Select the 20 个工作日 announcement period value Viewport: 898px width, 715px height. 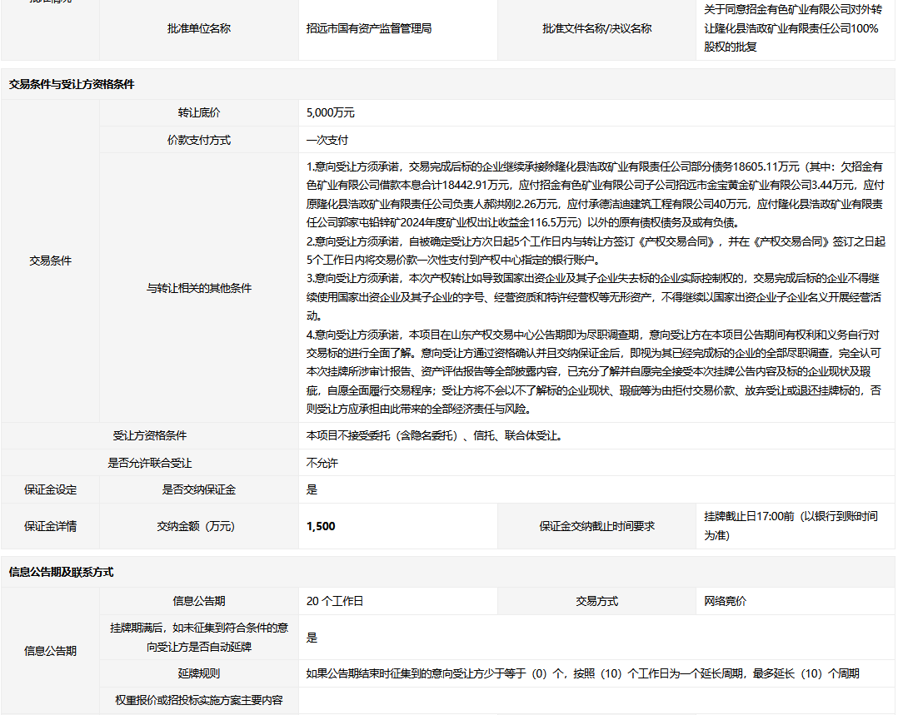pyautogui.click(x=335, y=601)
